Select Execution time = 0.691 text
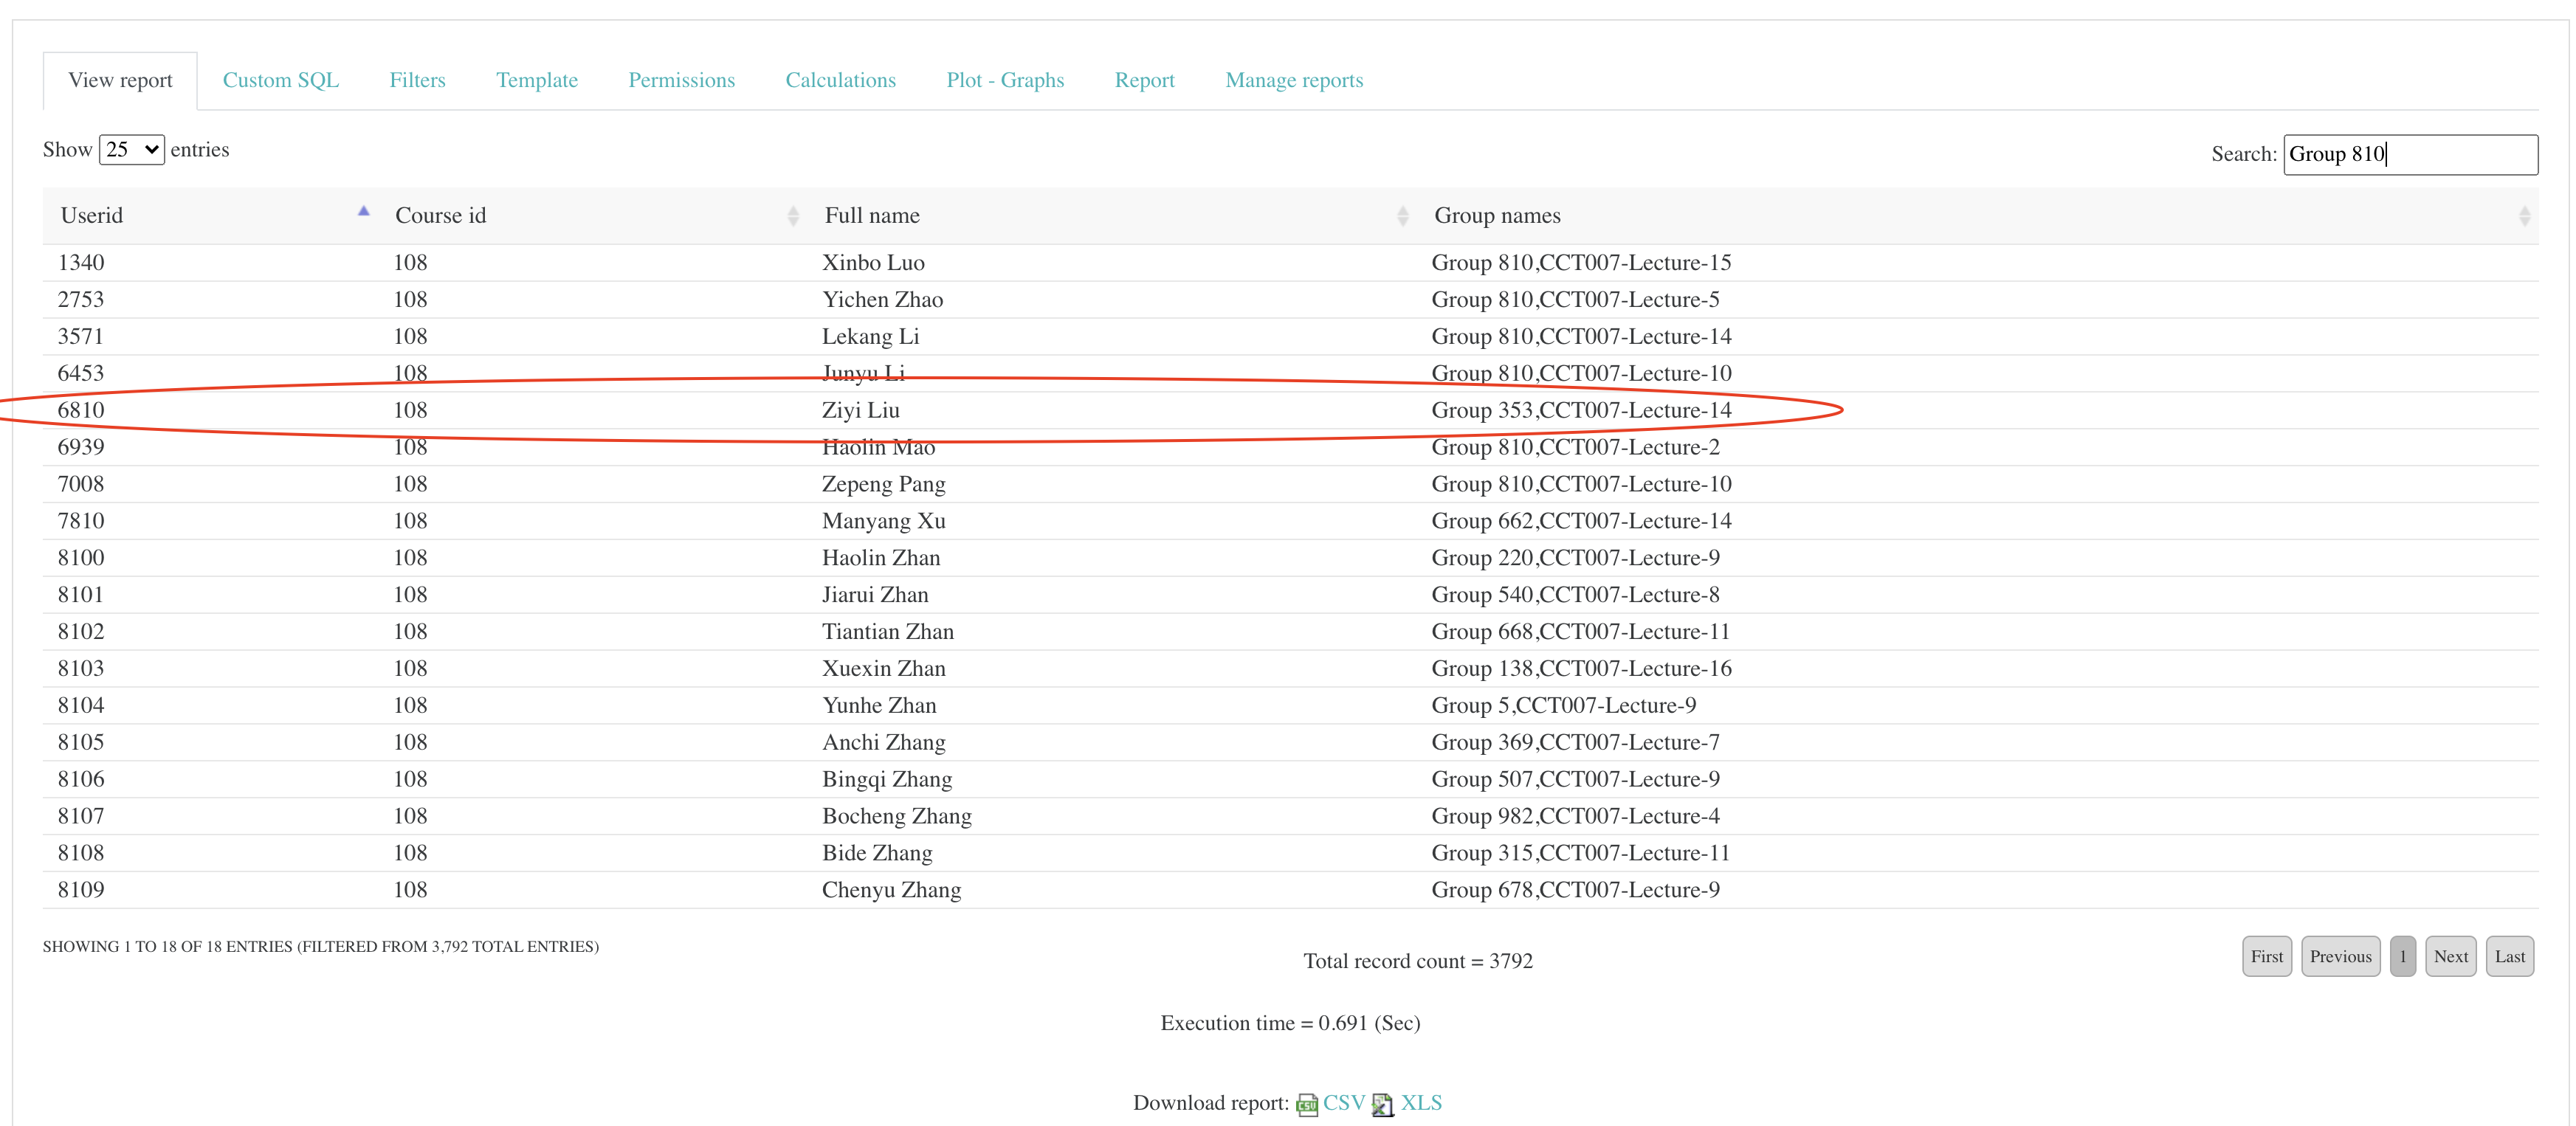The width and height of the screenshot is (2576, 1126). pyautogui.click(x=1290, y=1024)
